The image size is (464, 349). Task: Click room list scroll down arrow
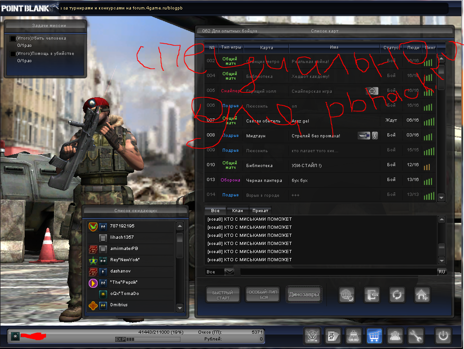(x=441, y=197)
